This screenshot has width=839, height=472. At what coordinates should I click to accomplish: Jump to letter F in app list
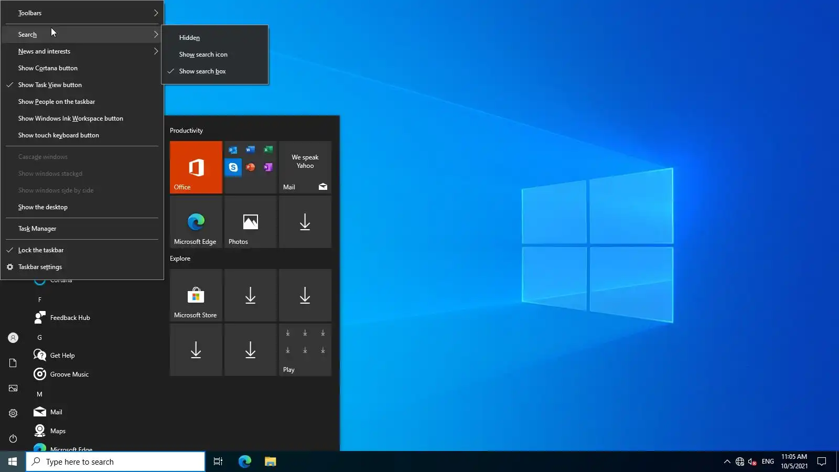coord(39,300)
